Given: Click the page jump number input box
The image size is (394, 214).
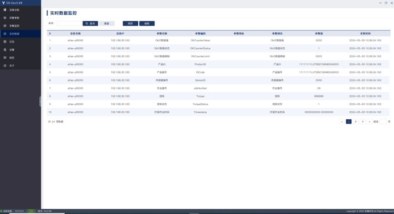Looking at the screenshot, I should click(383, 122).
